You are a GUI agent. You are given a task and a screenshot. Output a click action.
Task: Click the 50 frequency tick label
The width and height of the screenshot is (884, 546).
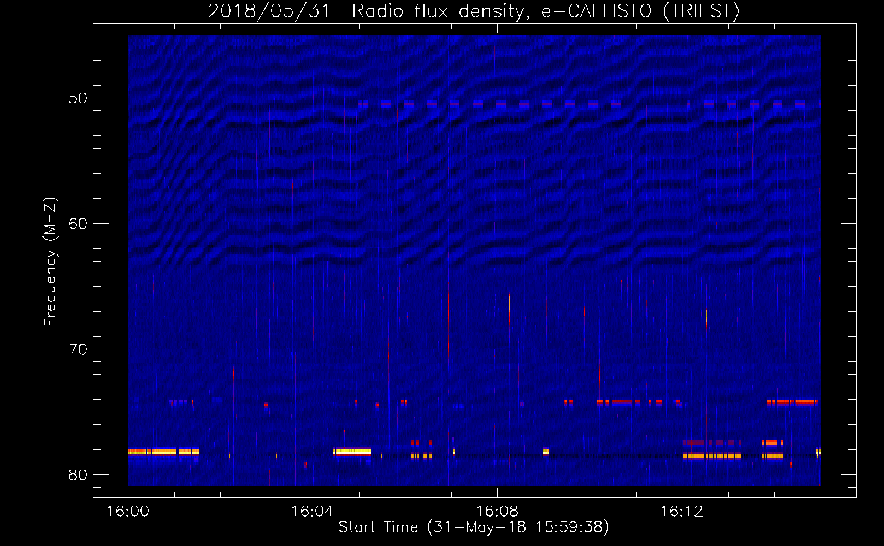pyautogui.click(x=78, y=98)
